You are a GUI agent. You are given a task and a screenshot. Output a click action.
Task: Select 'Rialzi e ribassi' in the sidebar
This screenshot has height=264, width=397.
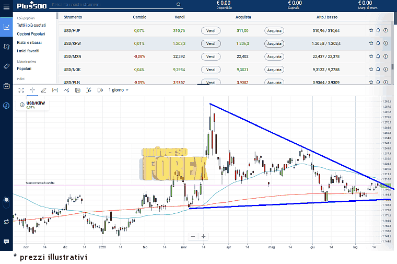(29, 42)
